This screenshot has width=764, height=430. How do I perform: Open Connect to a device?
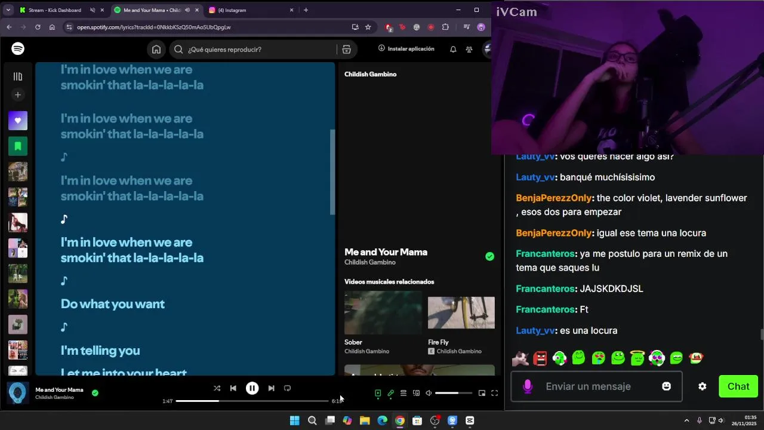click(416, 393)
